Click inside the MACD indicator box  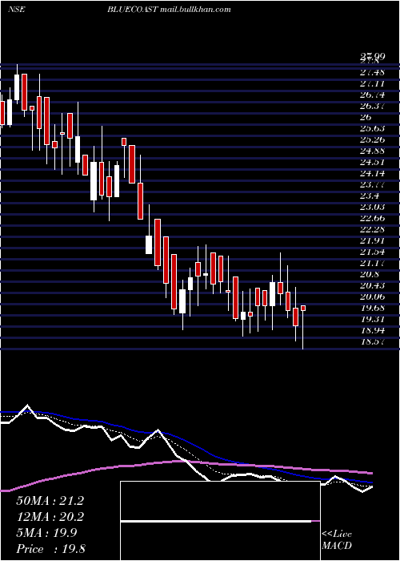[220, 521]
